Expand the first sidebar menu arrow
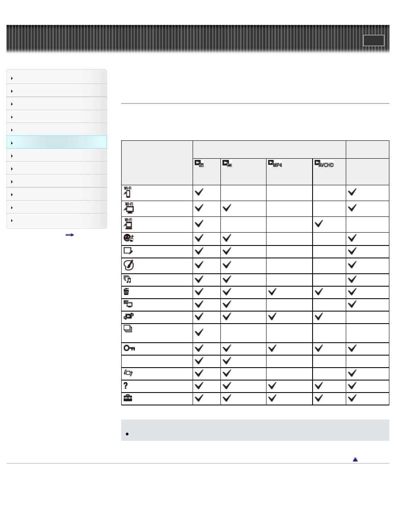 (x=12, y=78)
